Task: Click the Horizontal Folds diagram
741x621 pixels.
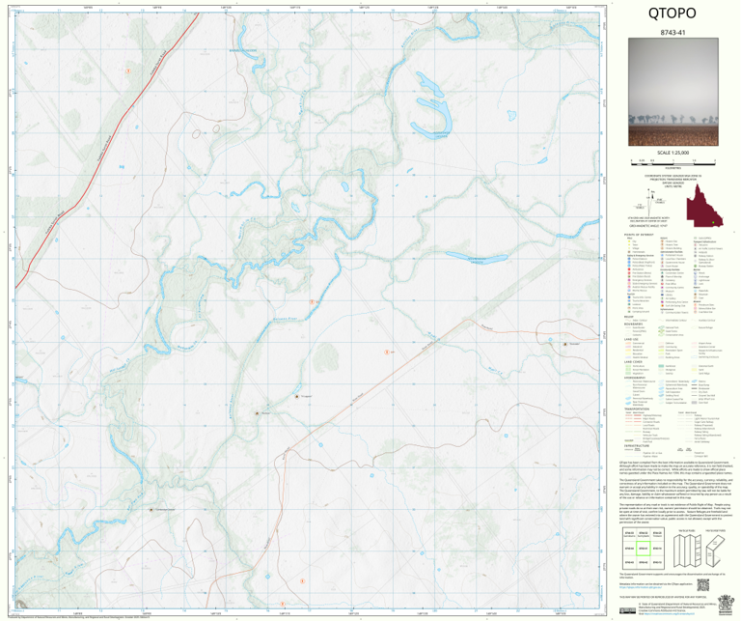Action: coord(716,550)
